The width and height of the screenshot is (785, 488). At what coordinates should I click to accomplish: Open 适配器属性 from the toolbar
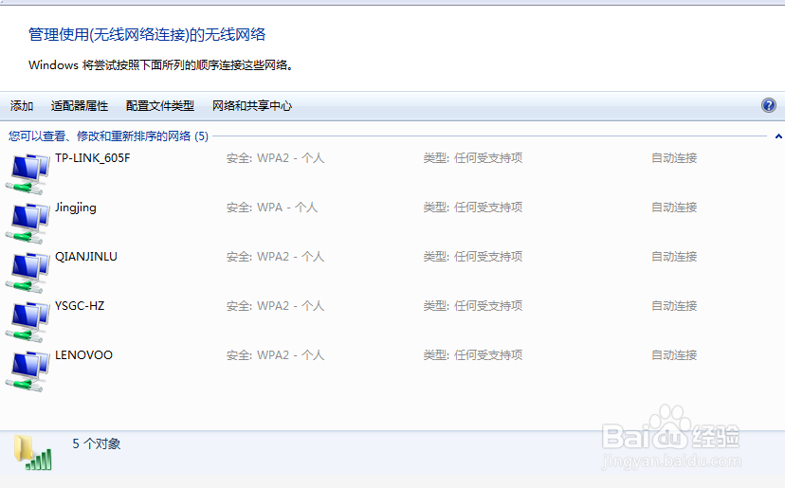[x=80, y=105]
